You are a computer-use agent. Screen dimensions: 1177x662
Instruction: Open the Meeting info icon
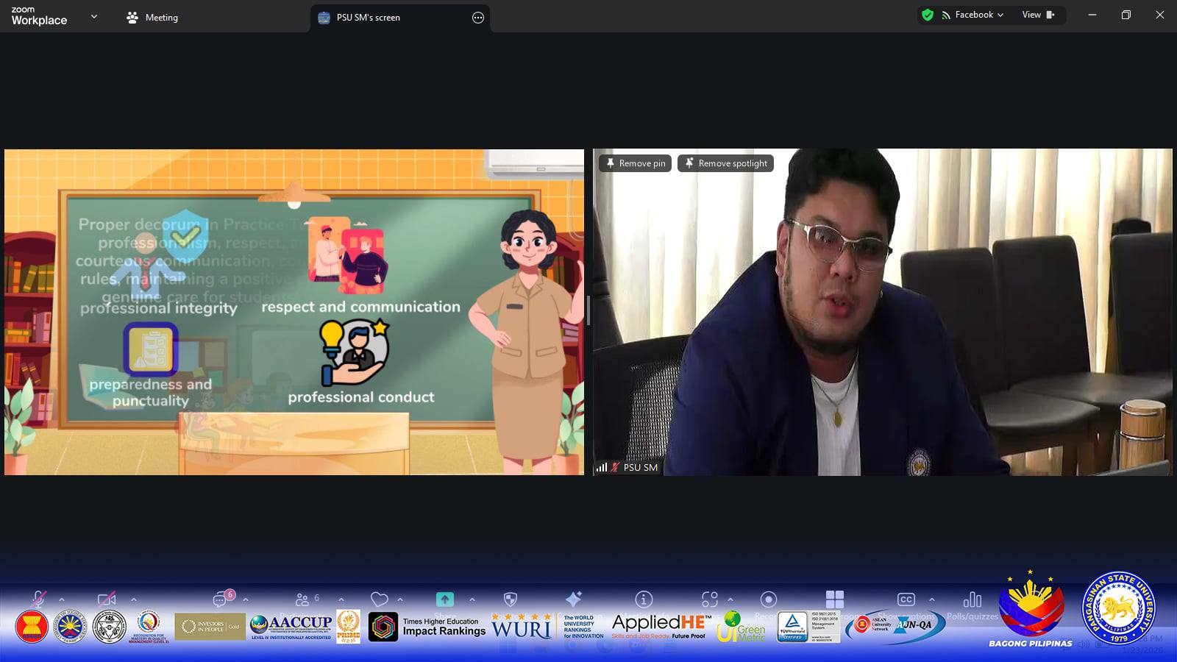644,599
